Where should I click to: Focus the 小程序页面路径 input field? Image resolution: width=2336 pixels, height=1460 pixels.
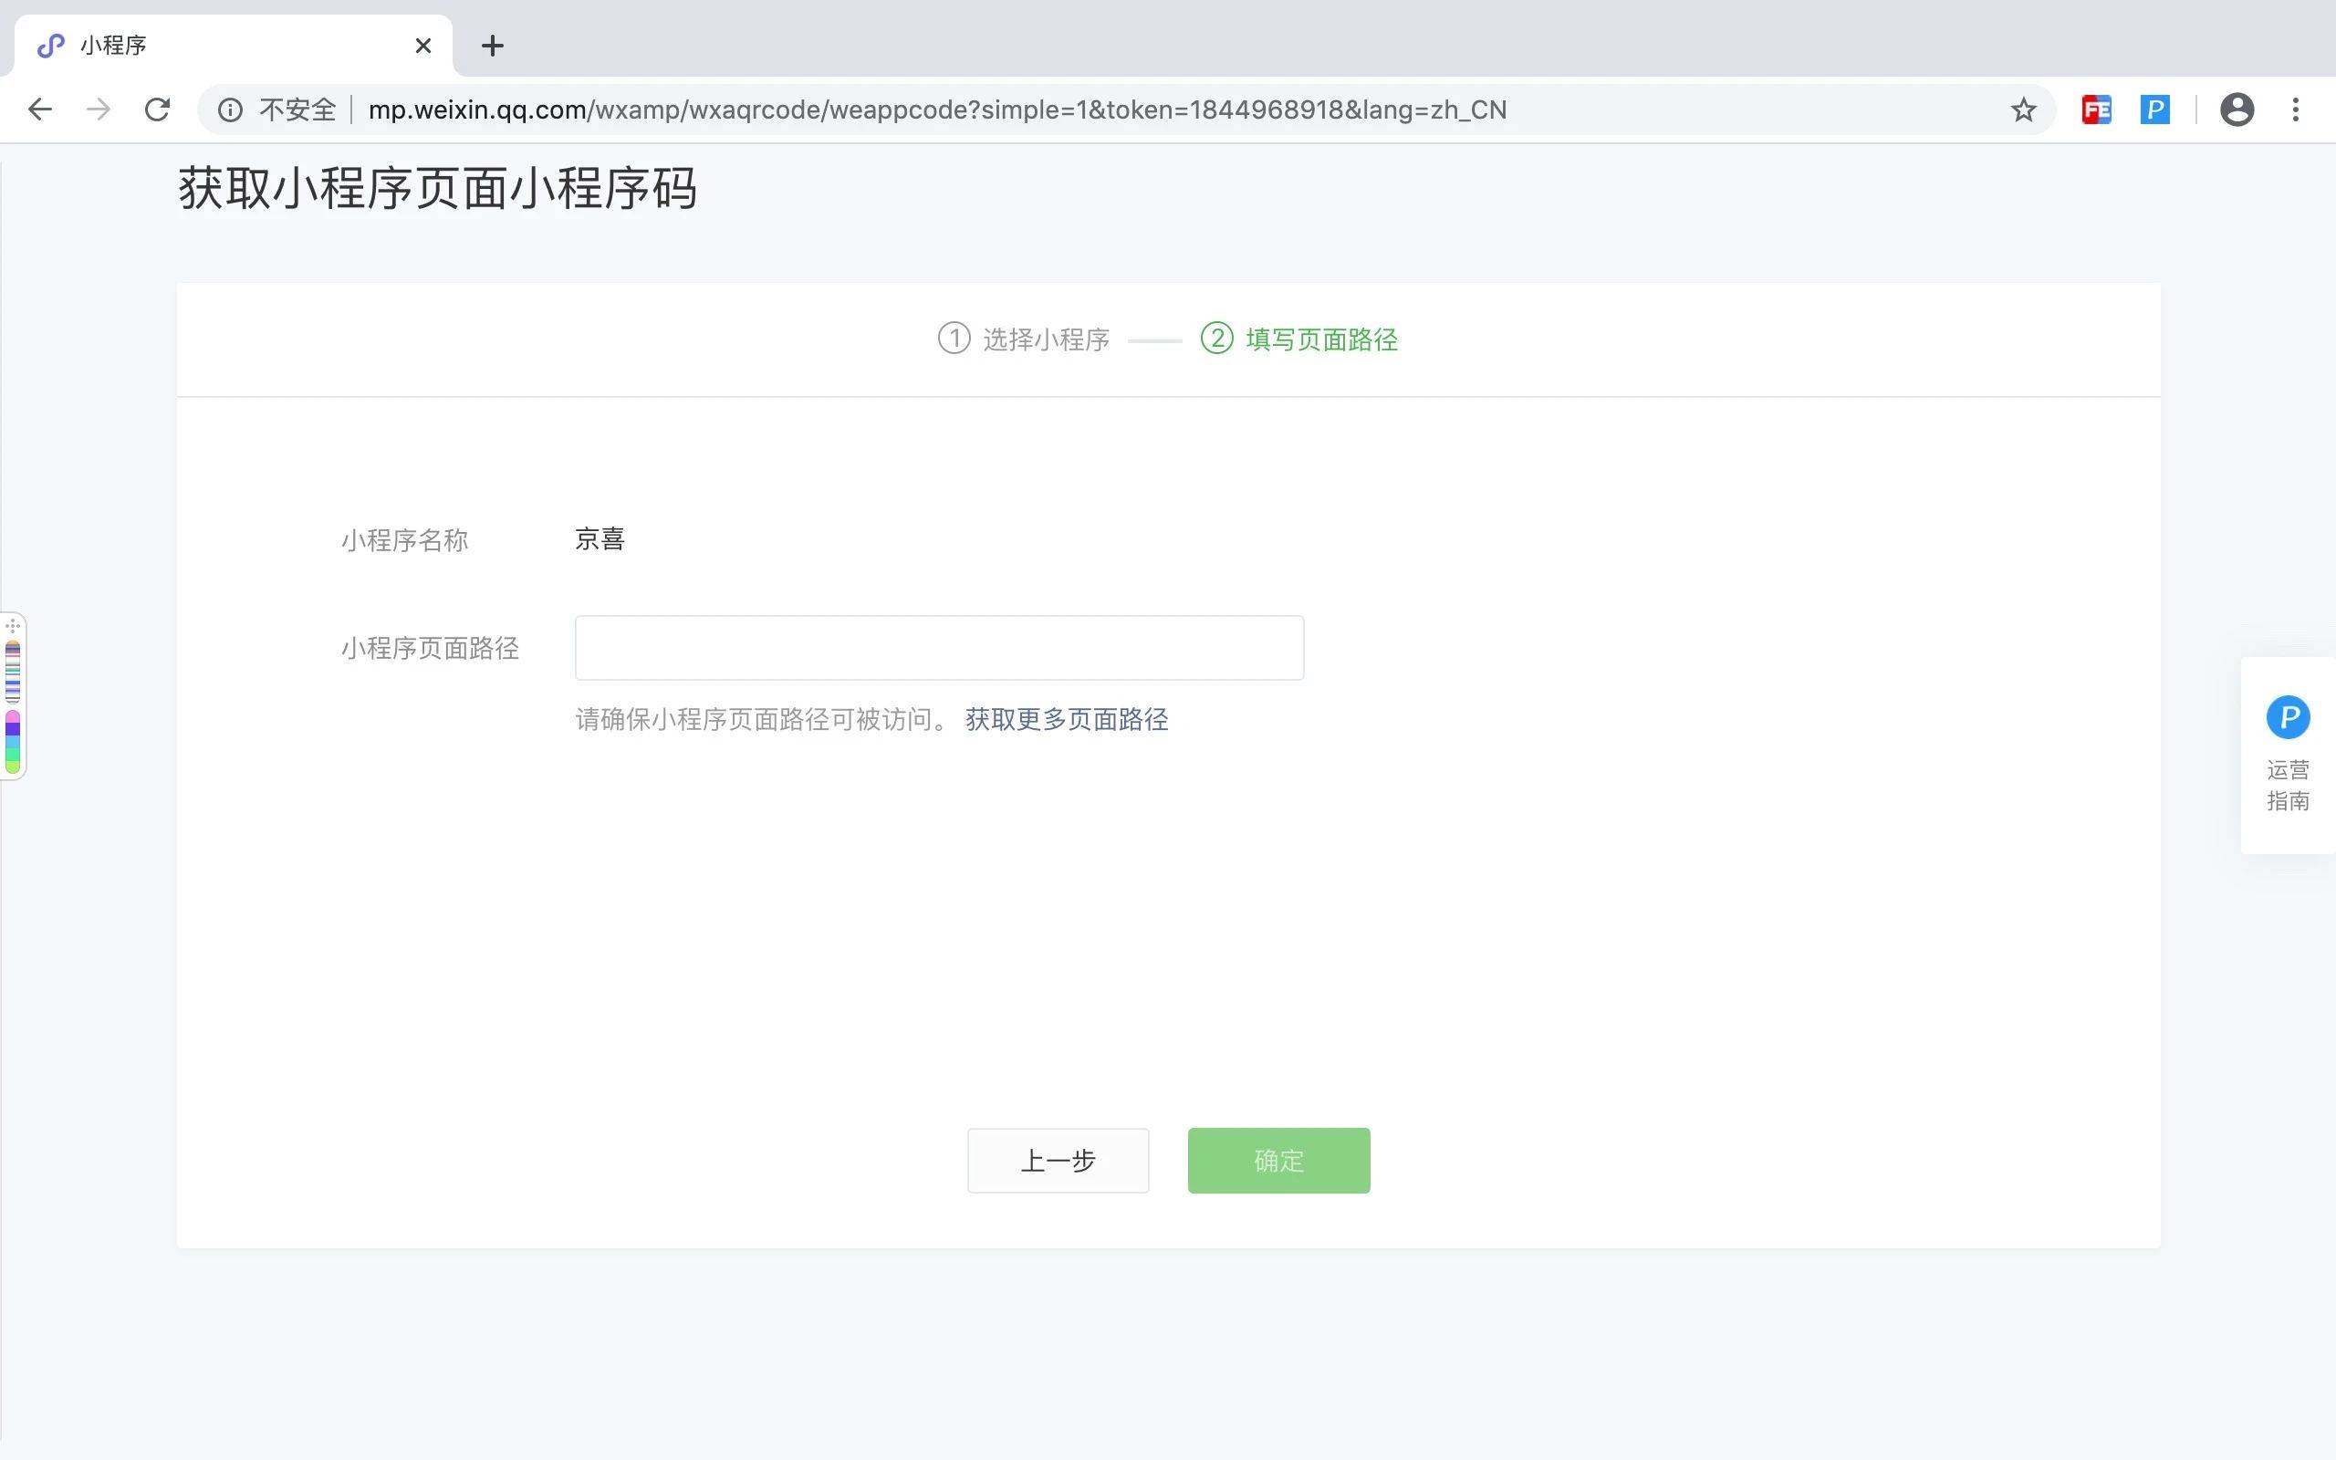pyautogui.click(x=938, y=648)
